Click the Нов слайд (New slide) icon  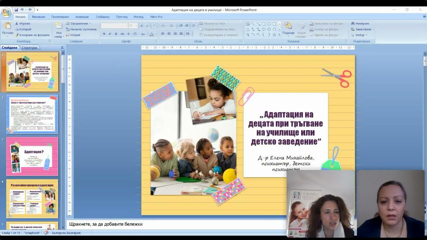coord(59,26)
